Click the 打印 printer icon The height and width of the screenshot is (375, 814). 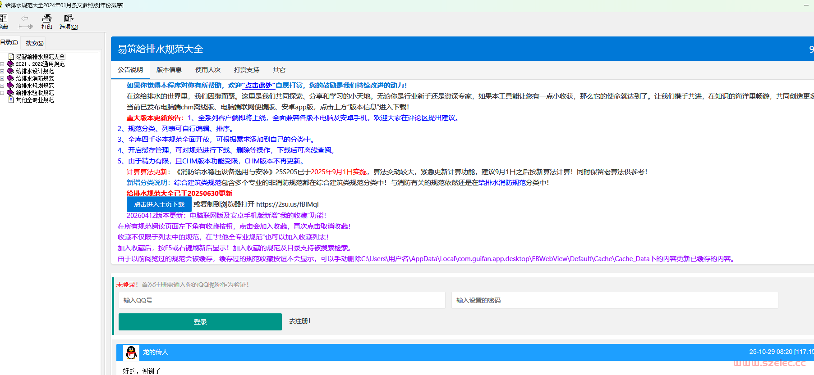[47, 18]
